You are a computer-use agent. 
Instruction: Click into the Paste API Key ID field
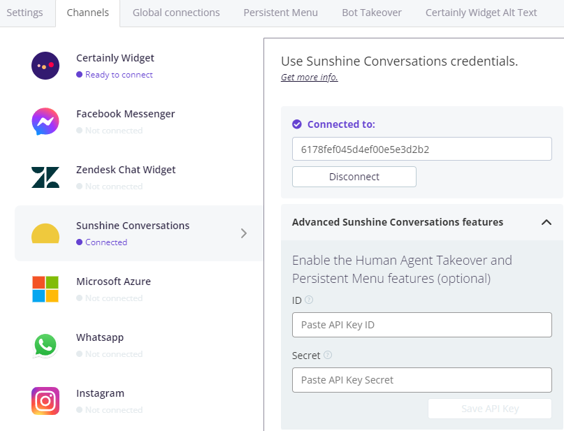pos(422,325)
